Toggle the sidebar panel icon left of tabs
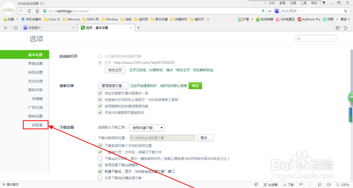 6,28
